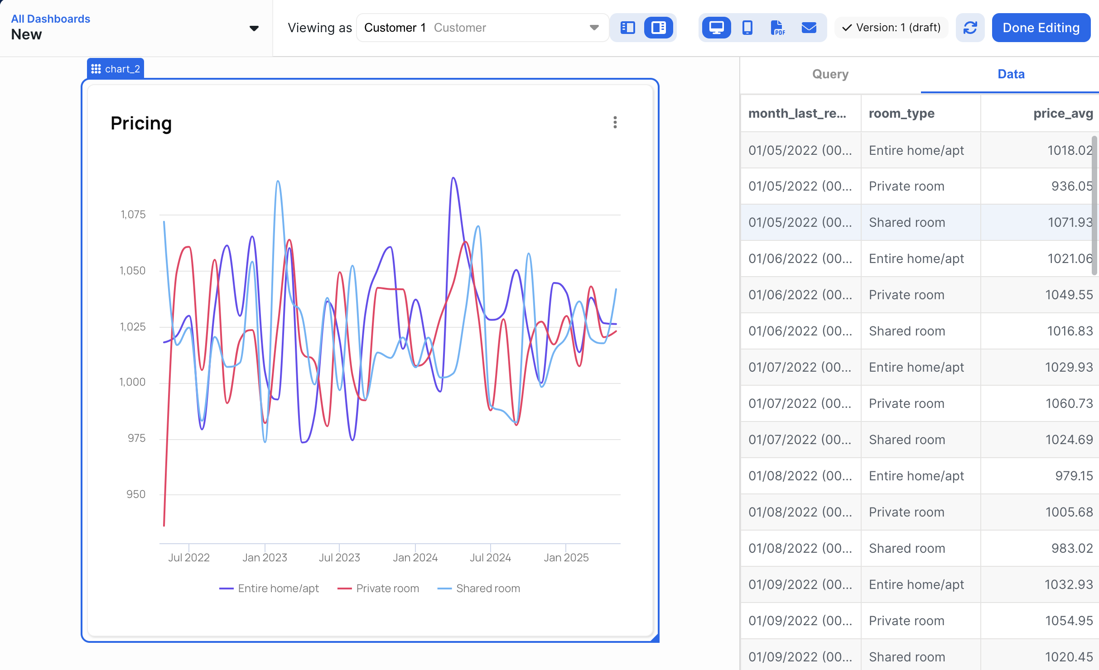Switch to desktop preview mode
The image size is (1099, 670).
716,28
